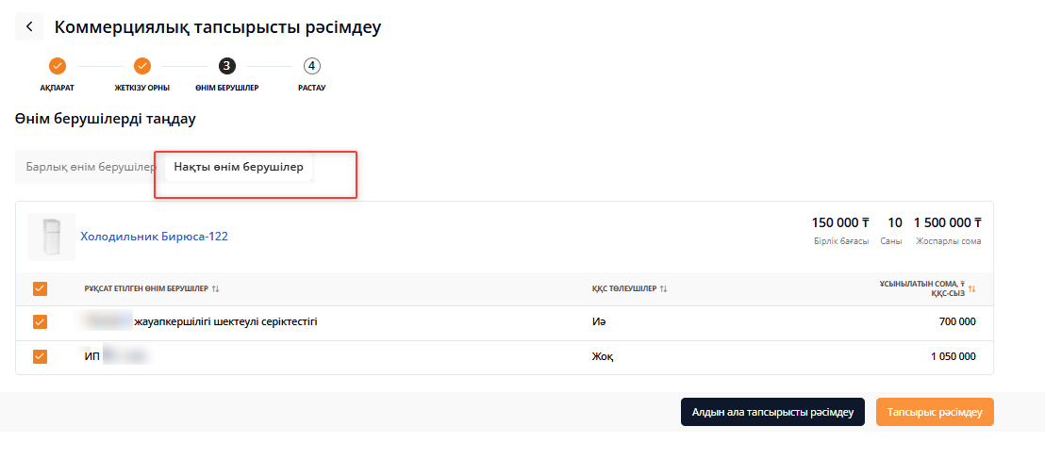Screen dimensions: 1045x459
Task: Open the Холодильник Бирюса-122 product link
Action: click(154, 237)
